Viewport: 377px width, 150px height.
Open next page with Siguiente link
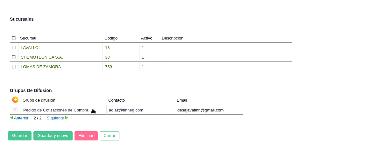point(55,118)
